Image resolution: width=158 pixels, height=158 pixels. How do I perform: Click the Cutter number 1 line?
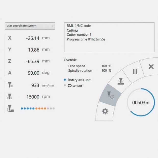[x=79, y=35]
